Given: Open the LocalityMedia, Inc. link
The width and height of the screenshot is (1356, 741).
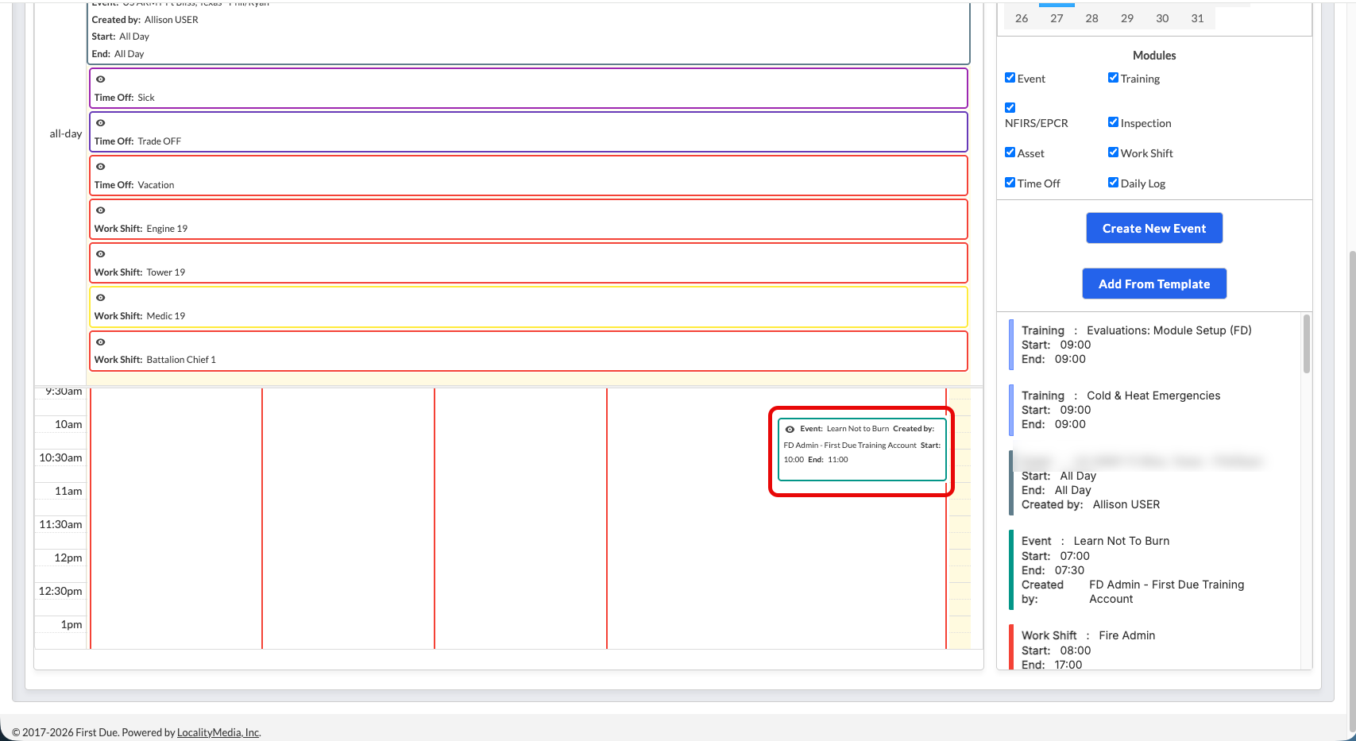Looking at the screenshot, I should (218, 732).
